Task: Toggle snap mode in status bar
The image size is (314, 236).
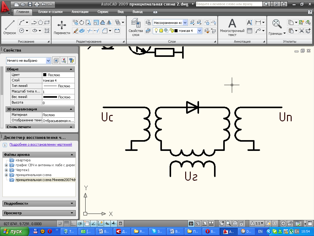Action: [x=60, y=223]
